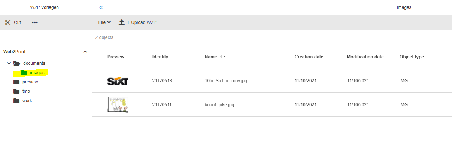The height and width of the screenshot is (152, 452).
Task: Open the Sixt logo thumbnail preview
Action: click(118, 81)
